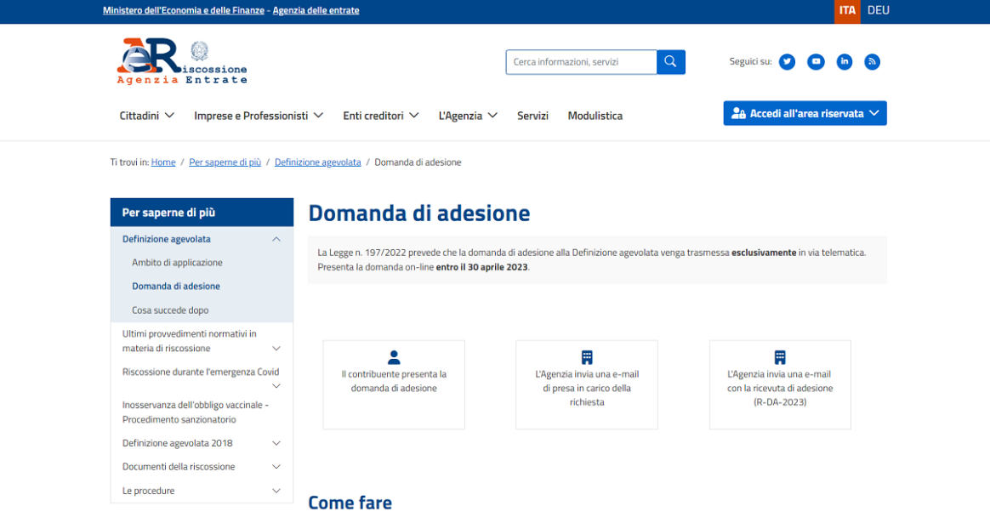This screenshot has width=990, height=523.
Task: Select Cosa succede dopo in sidebar
Action: point(170,310)
